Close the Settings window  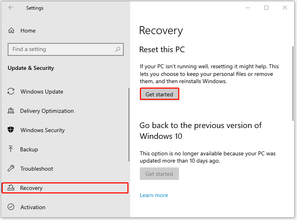pos(285,8)
